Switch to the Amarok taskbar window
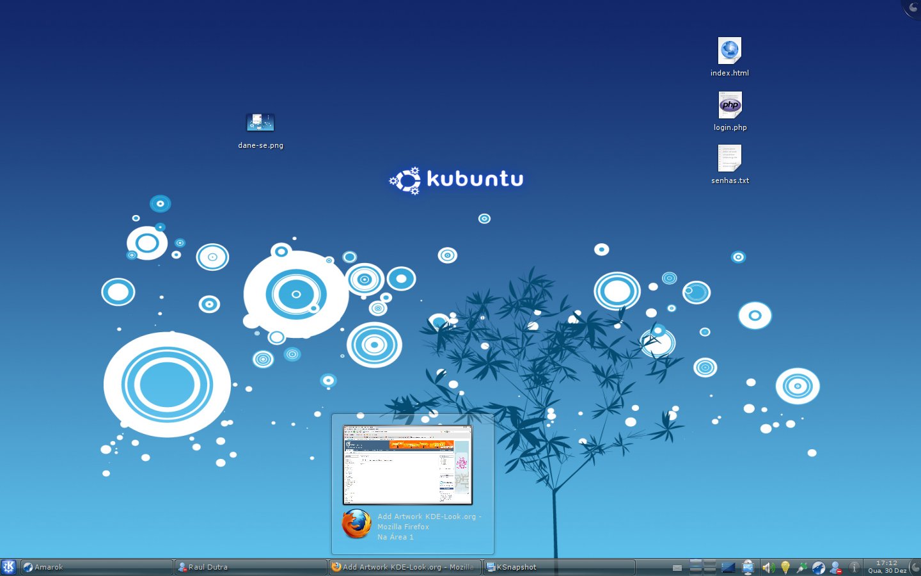Viewport: 921px width, 576px height. (x=97, y=567)
